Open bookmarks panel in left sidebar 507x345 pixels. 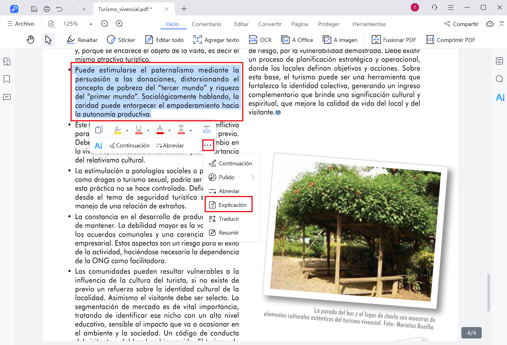click(7, 79)
